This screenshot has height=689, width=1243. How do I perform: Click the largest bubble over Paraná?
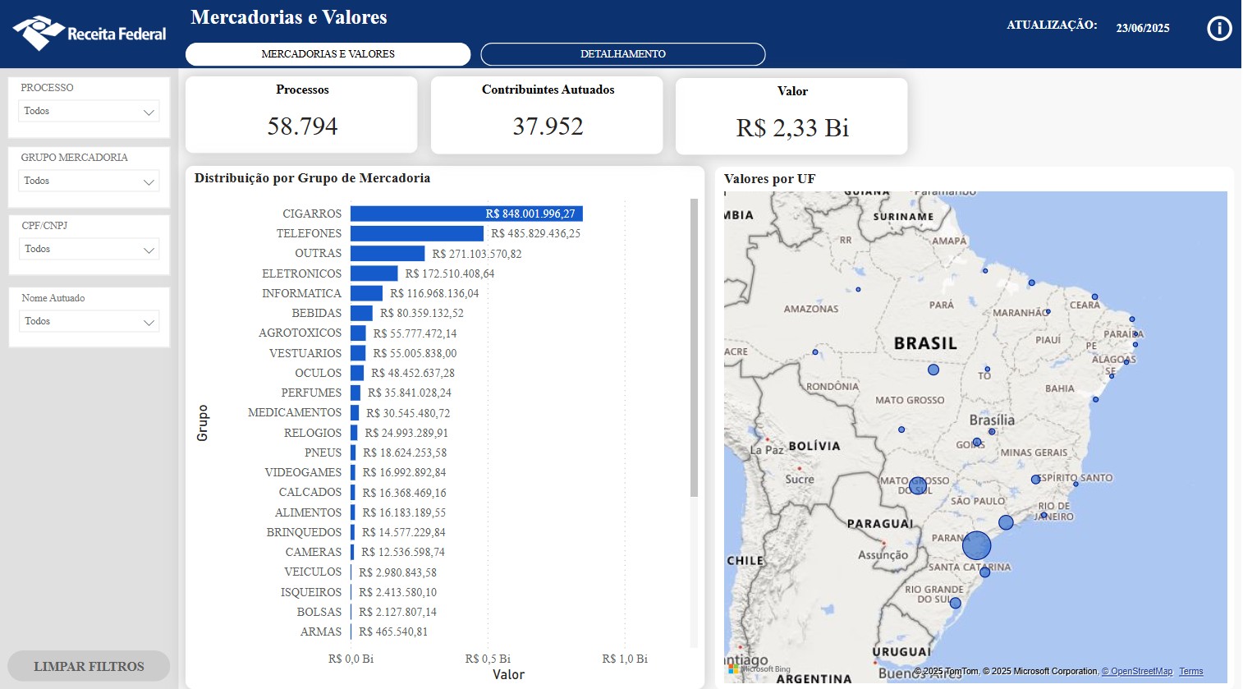(976, 545)
